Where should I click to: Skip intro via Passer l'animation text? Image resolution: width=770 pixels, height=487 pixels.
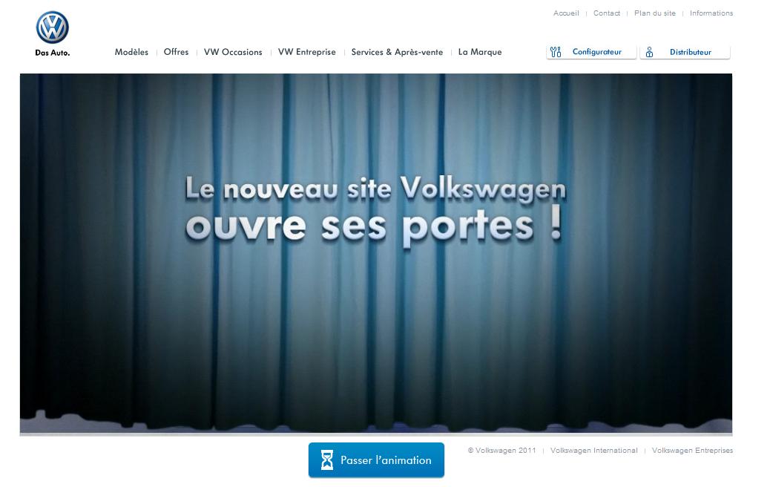click(386, 460)
